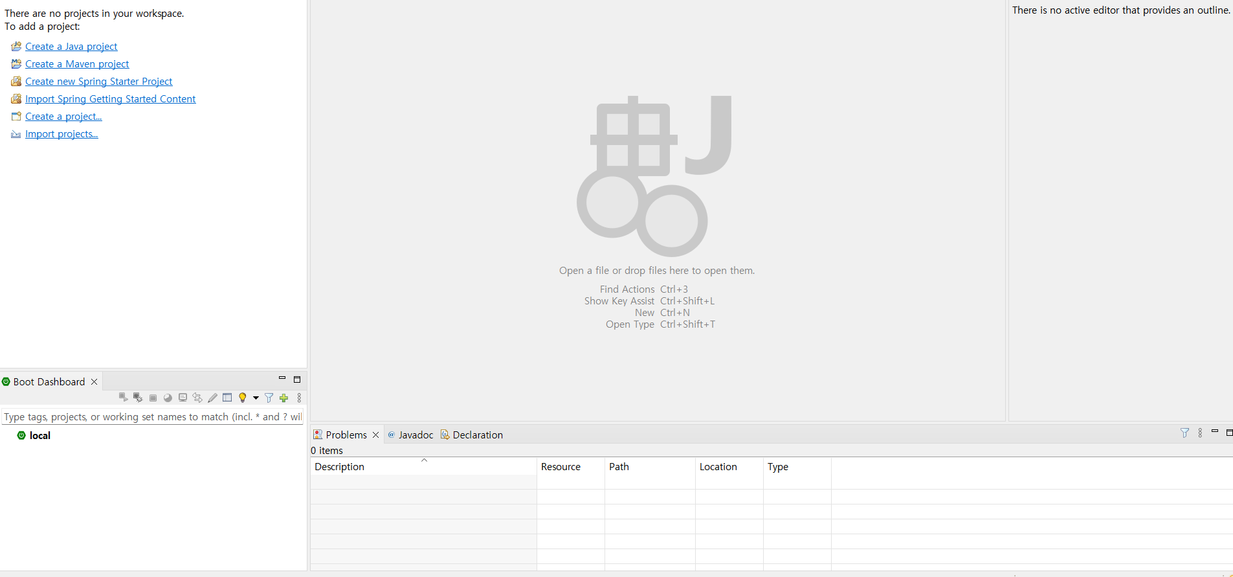This screenshot has width=1233, height=577.
Task: Click the Problems view filter funnel icon
Action: click(x=1184, y=433)
